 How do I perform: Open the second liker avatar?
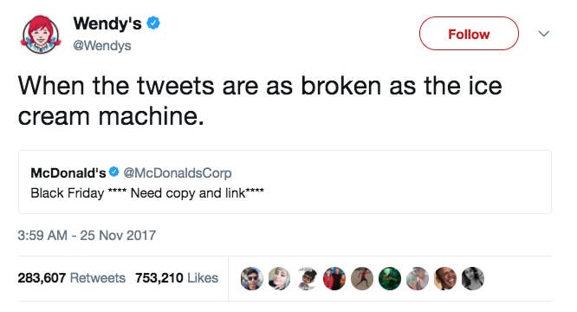(279, 278)
